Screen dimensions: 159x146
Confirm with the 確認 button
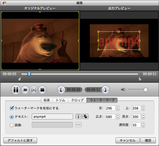tap(148, 140)
